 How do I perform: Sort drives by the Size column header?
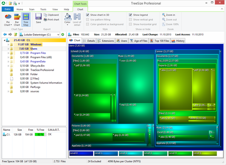[x=18, y=130]
